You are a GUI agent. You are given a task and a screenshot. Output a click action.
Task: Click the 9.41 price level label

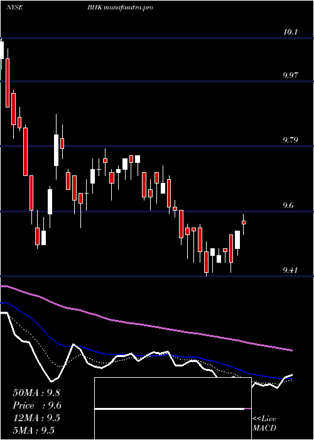click(x=291, y=270)
